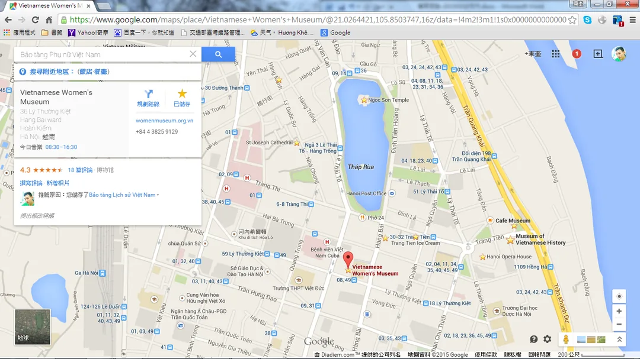Viewport: 640px width, 359px height.
Task: Close the Vietnamese Women's Museum tab
Action: 88,6
